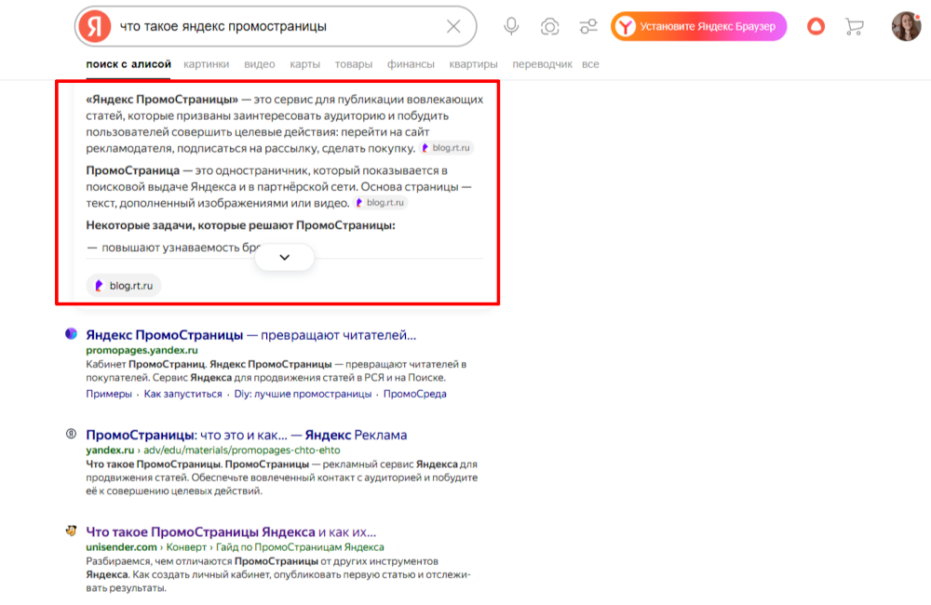The image size is (931, 605).
Task: Open Что такое ПромоСтраницы Яндекса result
Action: click(x=231, y=531)
